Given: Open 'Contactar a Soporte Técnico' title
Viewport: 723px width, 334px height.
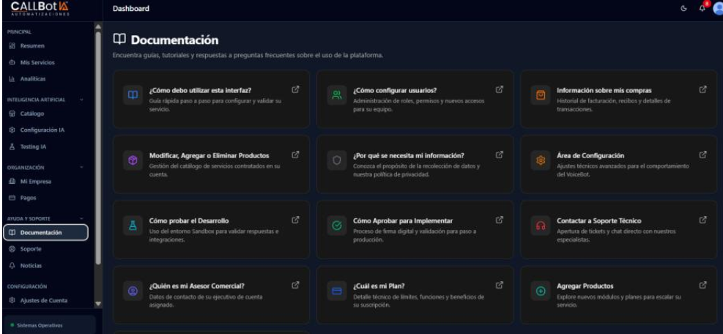Looking at the screenshot, I should (x=598, y=221).
